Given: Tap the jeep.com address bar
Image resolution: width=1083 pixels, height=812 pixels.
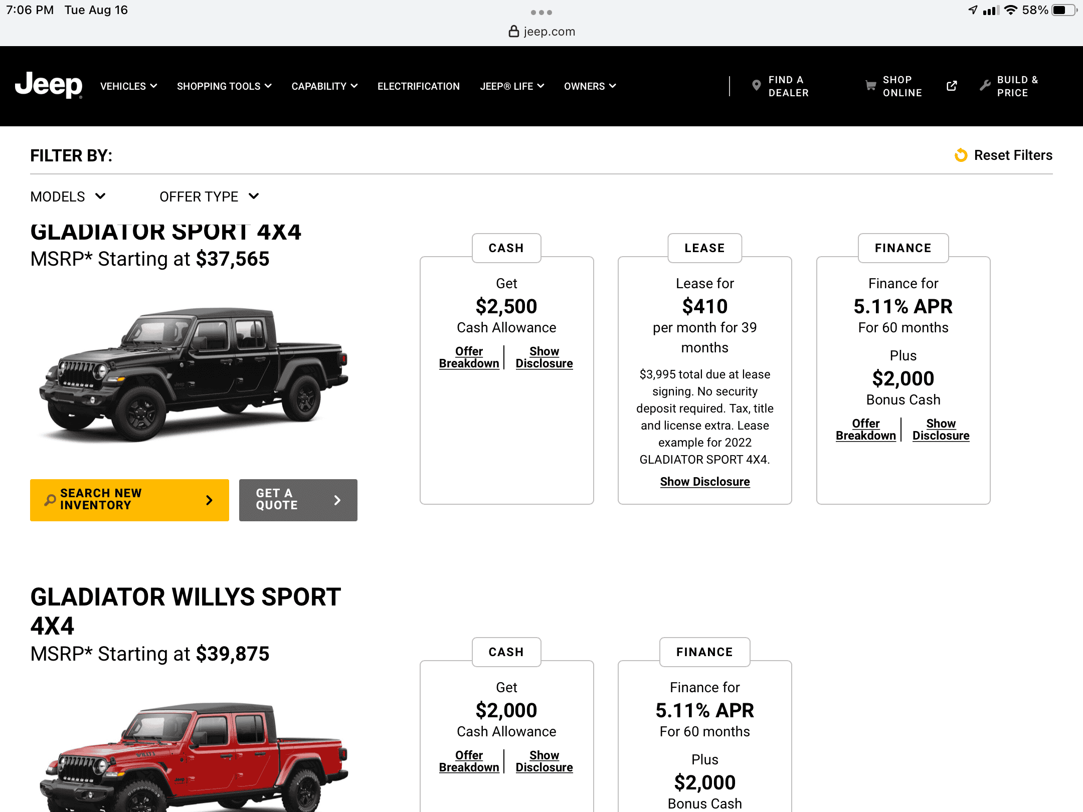Looking at the screenshot, I should click(x=541, y=32).
